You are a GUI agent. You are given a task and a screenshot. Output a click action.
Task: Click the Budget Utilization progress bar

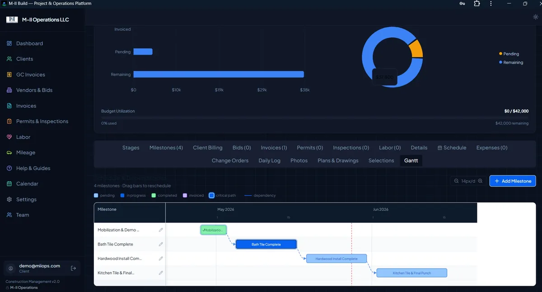point(315,118)
